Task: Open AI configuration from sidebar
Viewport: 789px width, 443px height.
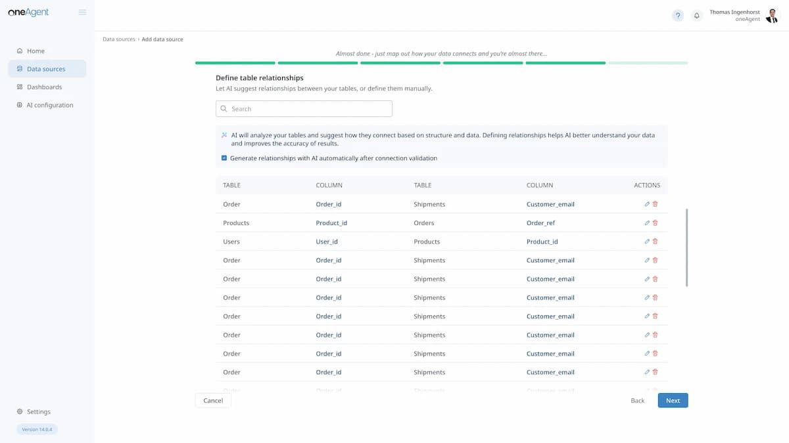Action: (x=49, y=105)
